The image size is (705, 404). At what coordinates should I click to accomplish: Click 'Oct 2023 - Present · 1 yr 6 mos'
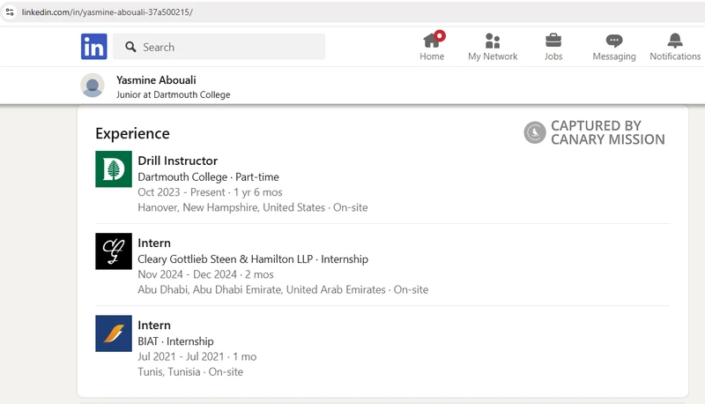(210, 192)
